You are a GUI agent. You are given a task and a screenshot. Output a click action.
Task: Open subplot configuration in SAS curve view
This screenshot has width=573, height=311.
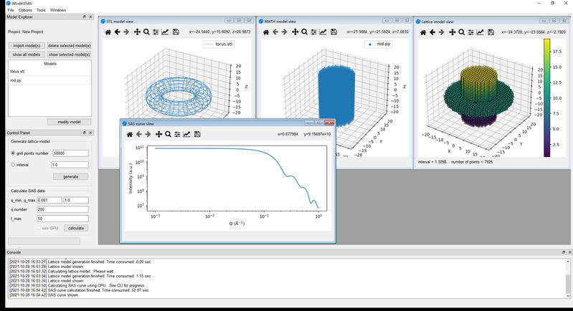(177, 134)
